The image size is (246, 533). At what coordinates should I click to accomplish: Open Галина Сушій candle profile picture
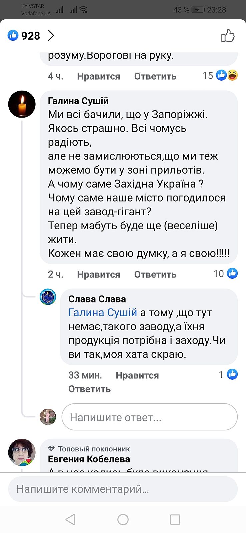pos(22,104)
